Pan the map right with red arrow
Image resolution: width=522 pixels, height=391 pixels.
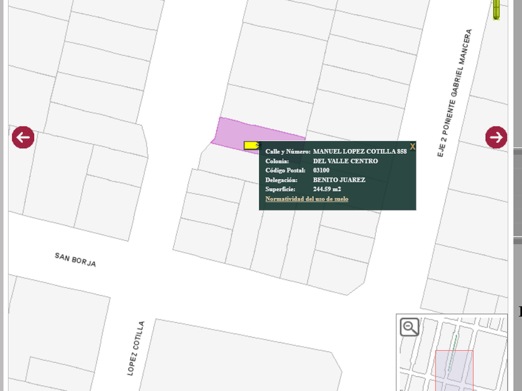coord(496,137)
